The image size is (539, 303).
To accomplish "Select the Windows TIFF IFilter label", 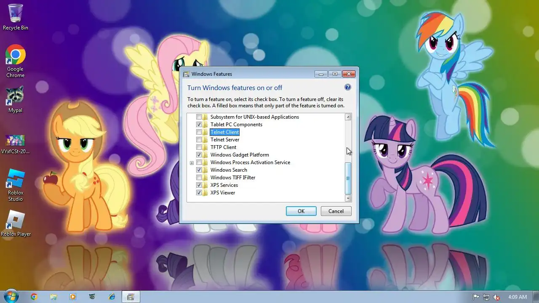I will [x=233, y=178].
